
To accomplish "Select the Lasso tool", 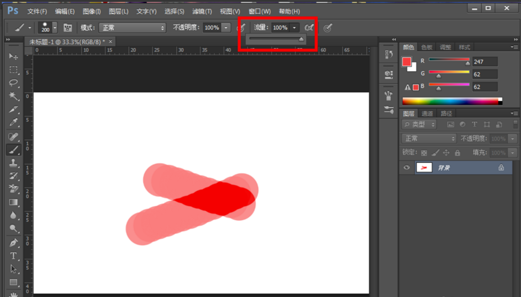I will (x=13, y=83).
